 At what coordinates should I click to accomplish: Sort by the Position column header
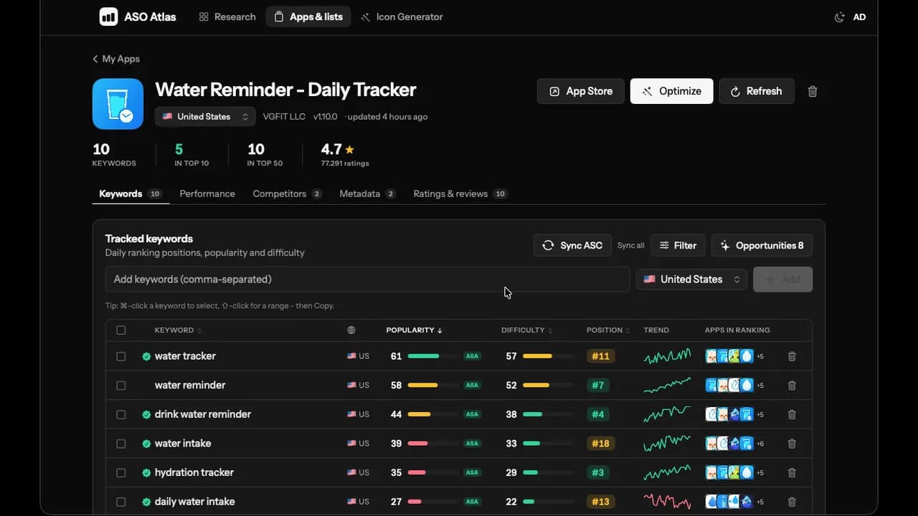(x=608, y=330)
